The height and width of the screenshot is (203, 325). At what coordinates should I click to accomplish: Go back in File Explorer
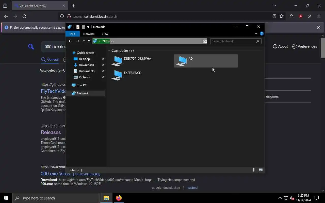[x=70, y=41]
